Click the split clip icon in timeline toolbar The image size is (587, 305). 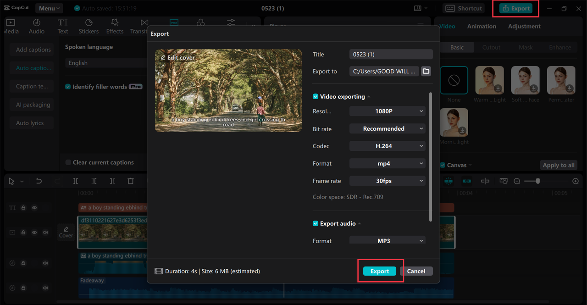[x=76, y=181]
